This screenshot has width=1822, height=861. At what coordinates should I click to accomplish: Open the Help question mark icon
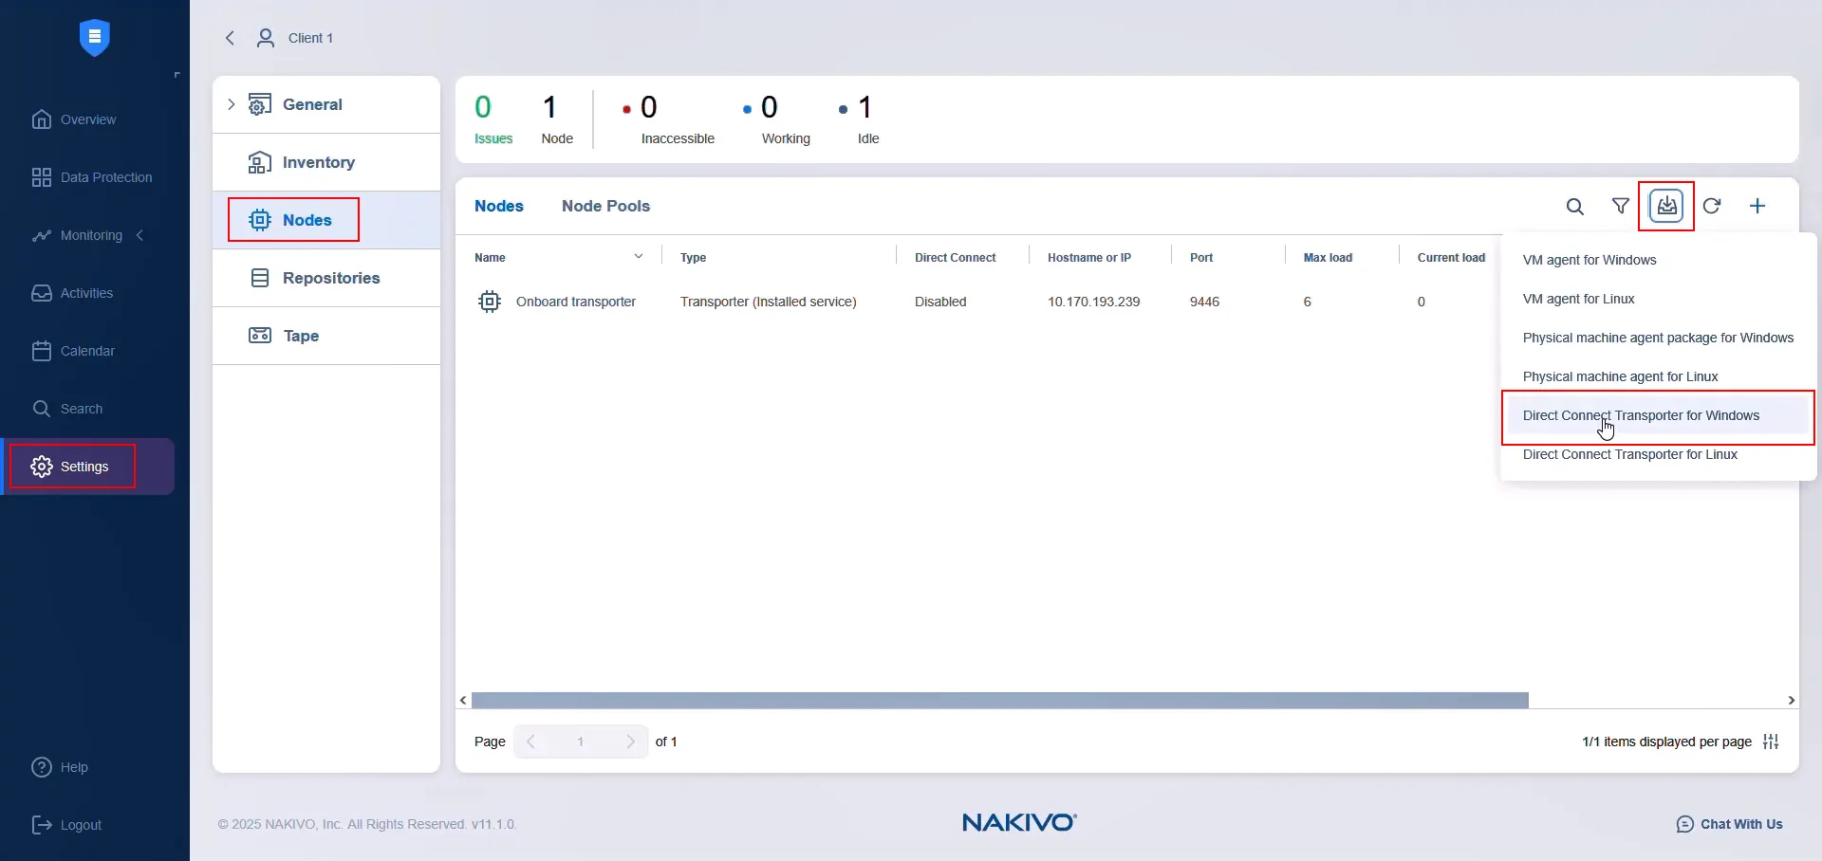(42, 767)
